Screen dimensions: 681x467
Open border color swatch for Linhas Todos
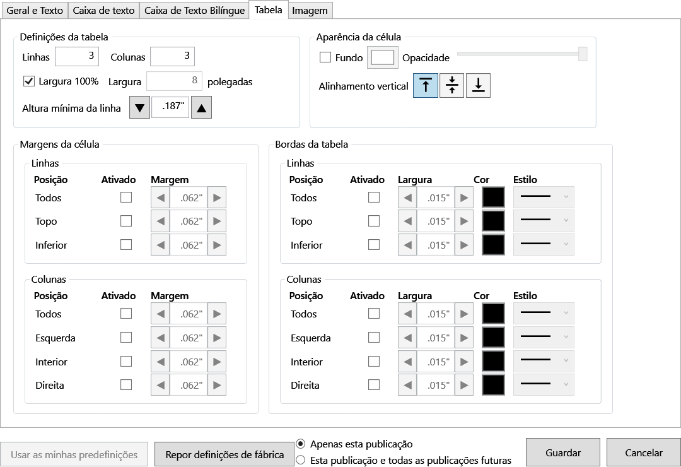coord(493,198)
